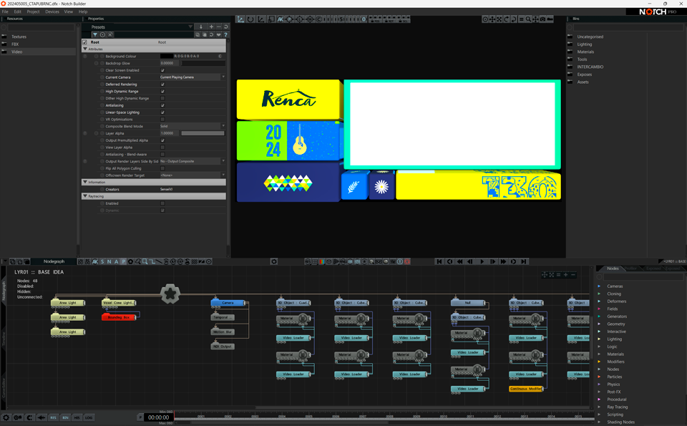Click the Background Colour swatch
The height and width of the screenshot is (426, 687).
(167, 56)
